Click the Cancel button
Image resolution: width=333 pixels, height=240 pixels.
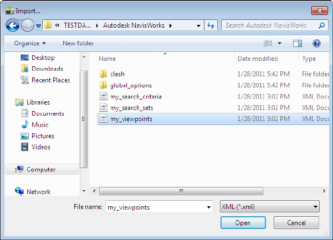click(x=296, y=223)
